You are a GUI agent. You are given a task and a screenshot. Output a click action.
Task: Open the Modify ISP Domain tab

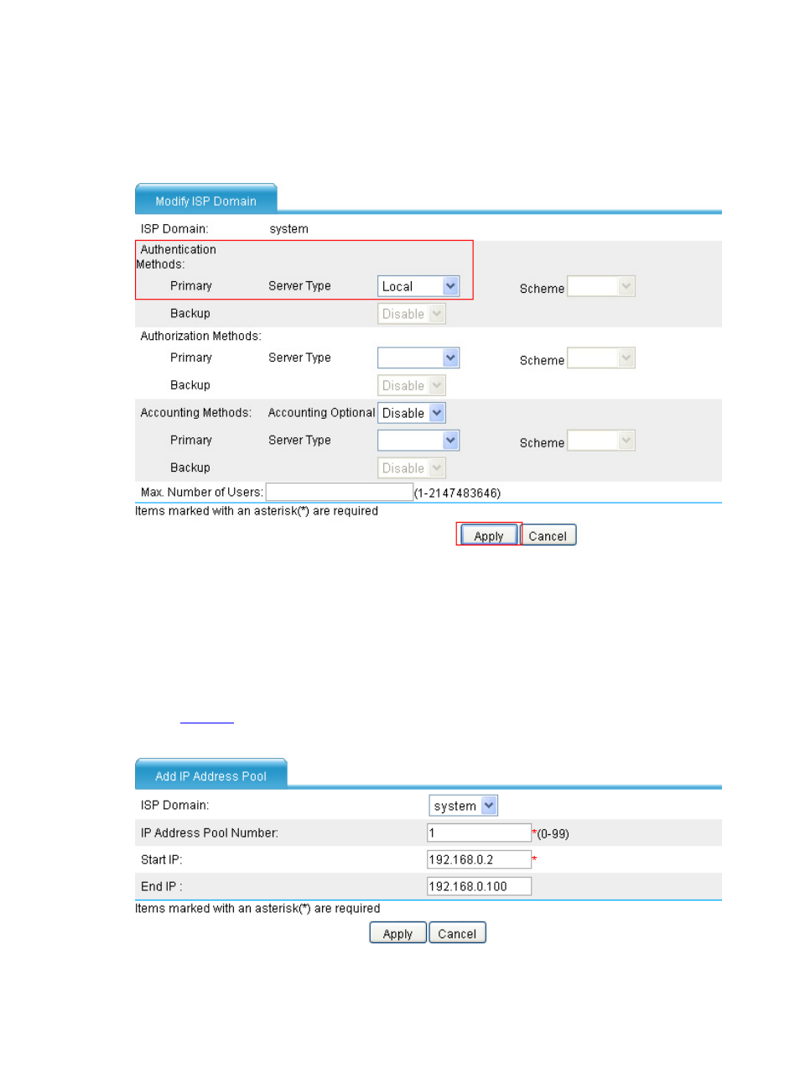(205, 201)
